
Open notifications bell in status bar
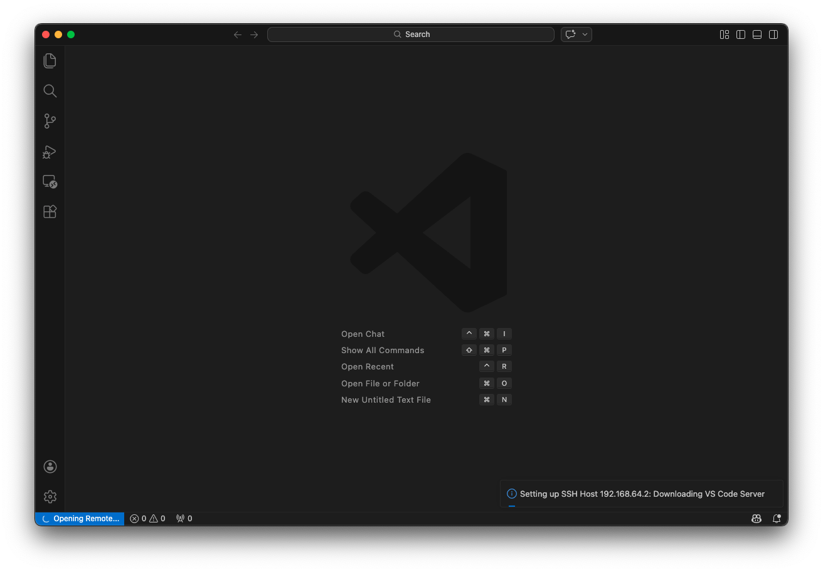777,519
